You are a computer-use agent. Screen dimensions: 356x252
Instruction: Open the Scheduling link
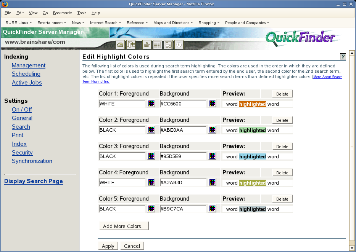[x=26, y=74]
